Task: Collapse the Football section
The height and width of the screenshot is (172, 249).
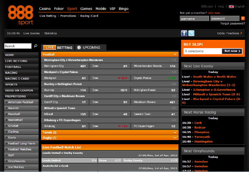Action: [x=175, y=54]
